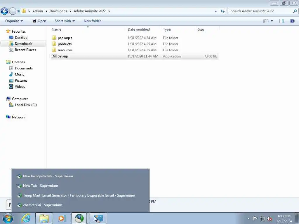
Task: Select the products folder
Action: point(134,44)
